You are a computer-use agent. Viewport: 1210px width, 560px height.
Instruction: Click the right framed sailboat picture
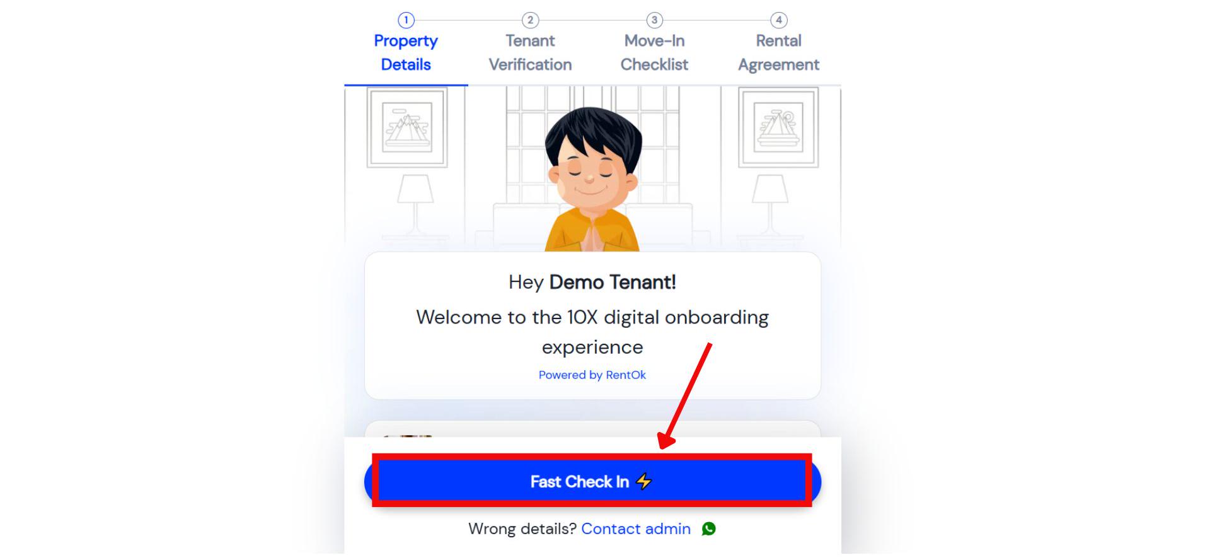coord(778,127)
